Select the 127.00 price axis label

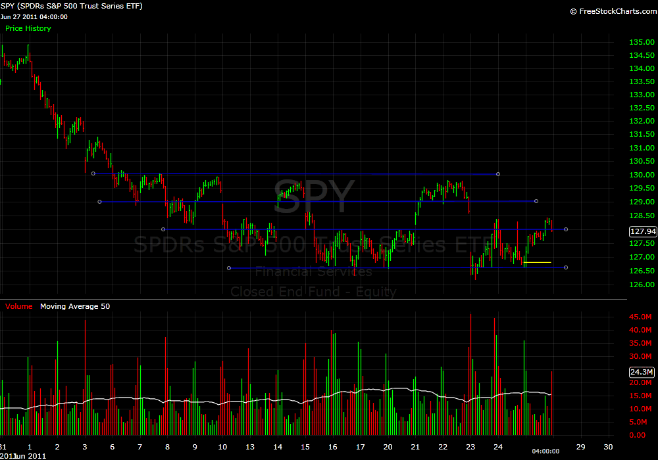click(x=642, y=257)
